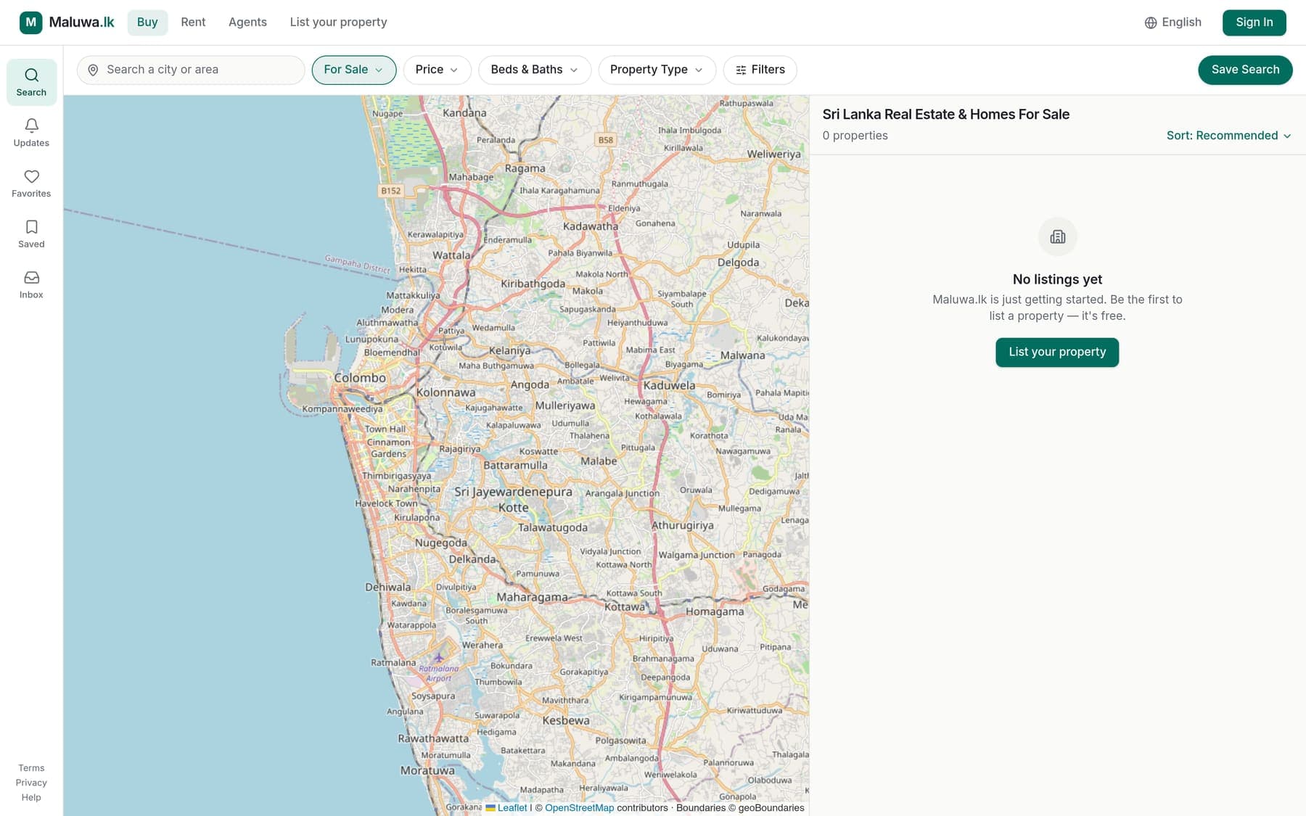Open the Leaflet attribution link
Viewport: 1306px width, 816px height.
click(x=512, y=808)
